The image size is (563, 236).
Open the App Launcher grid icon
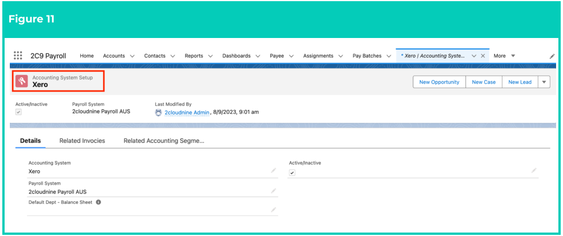pos(18,55)
